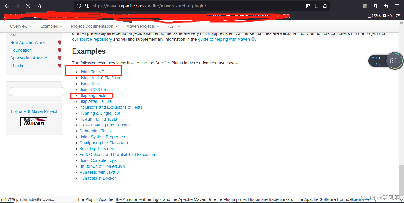Open the Using System Properties link
The width and height of the screenshot is (404, 203).
102,137
